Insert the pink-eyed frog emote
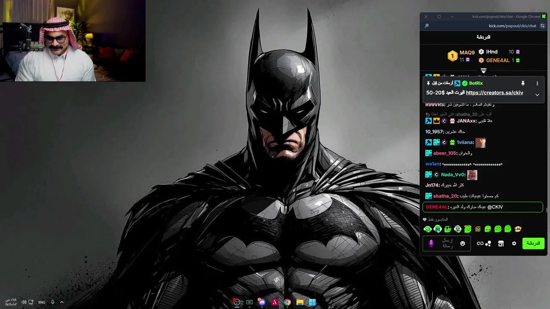Image resolution: width=550 pixels, height=309 pixels. coord(458,229)
